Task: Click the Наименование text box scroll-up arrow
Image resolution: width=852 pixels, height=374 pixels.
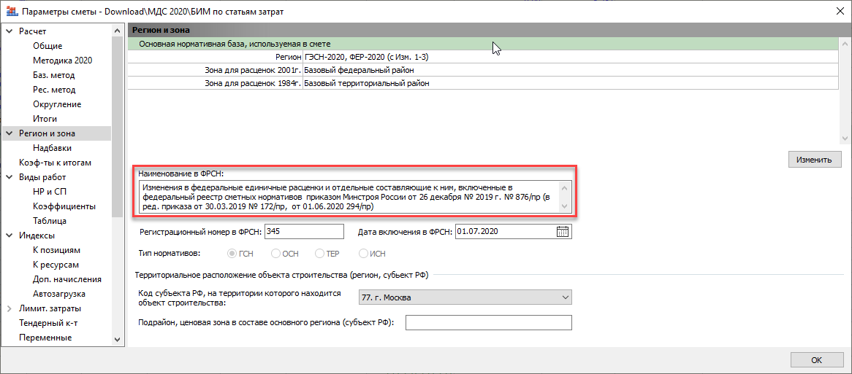Action: pyautogui.click(x=564, y=188)
